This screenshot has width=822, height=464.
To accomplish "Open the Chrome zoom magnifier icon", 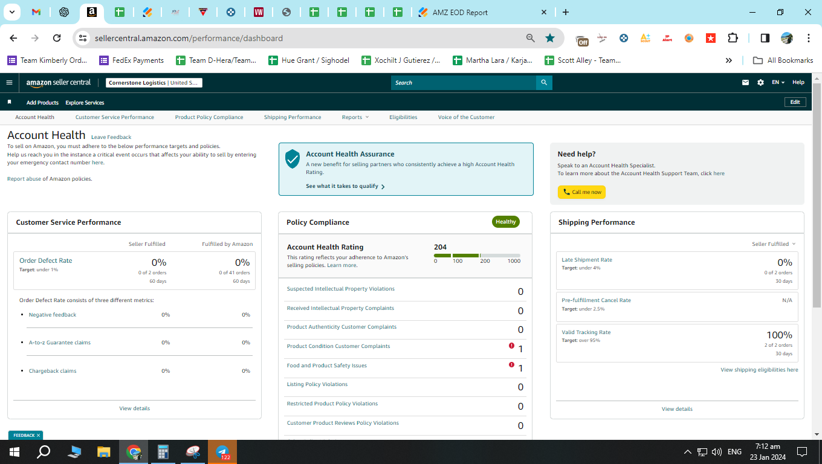I will click(x=531, y=38).
